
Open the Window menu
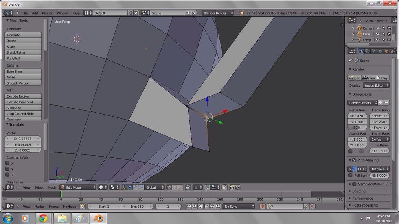(63, 13)
